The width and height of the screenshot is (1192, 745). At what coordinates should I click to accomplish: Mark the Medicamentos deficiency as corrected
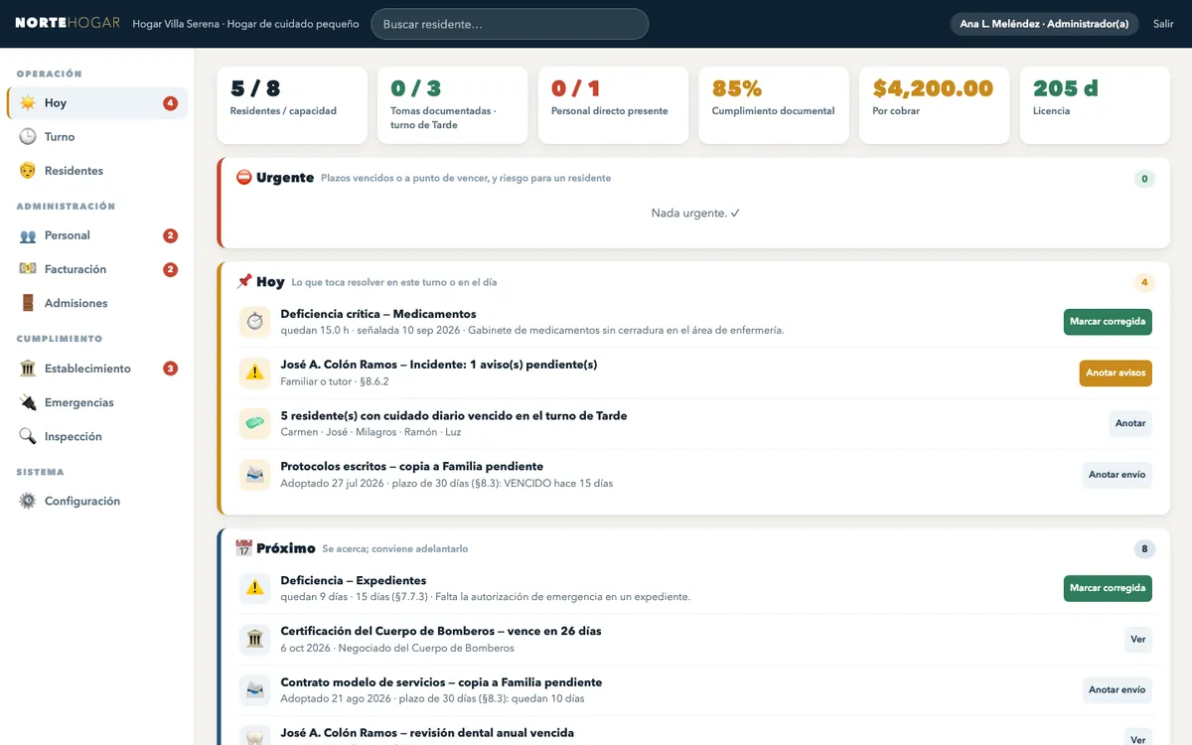coord(1108,322)
